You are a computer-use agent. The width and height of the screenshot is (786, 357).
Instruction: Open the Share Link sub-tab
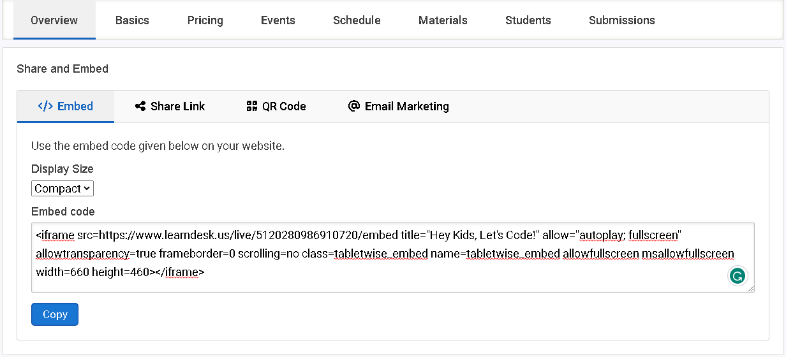pyautogui.click(x=170, y=106)
